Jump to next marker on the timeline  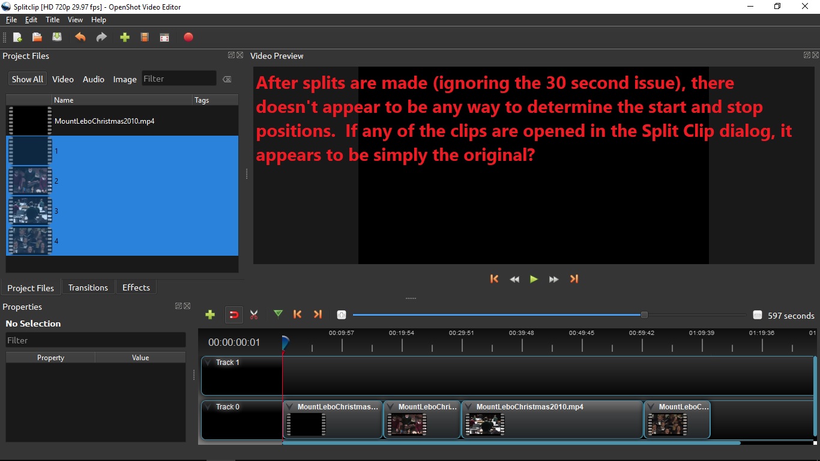coord(318,314)
